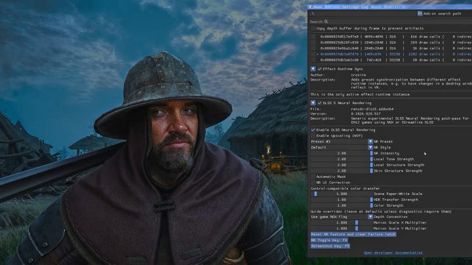
Task: Check Enable Upscaling (WIP)
Action: pos(313,136)
